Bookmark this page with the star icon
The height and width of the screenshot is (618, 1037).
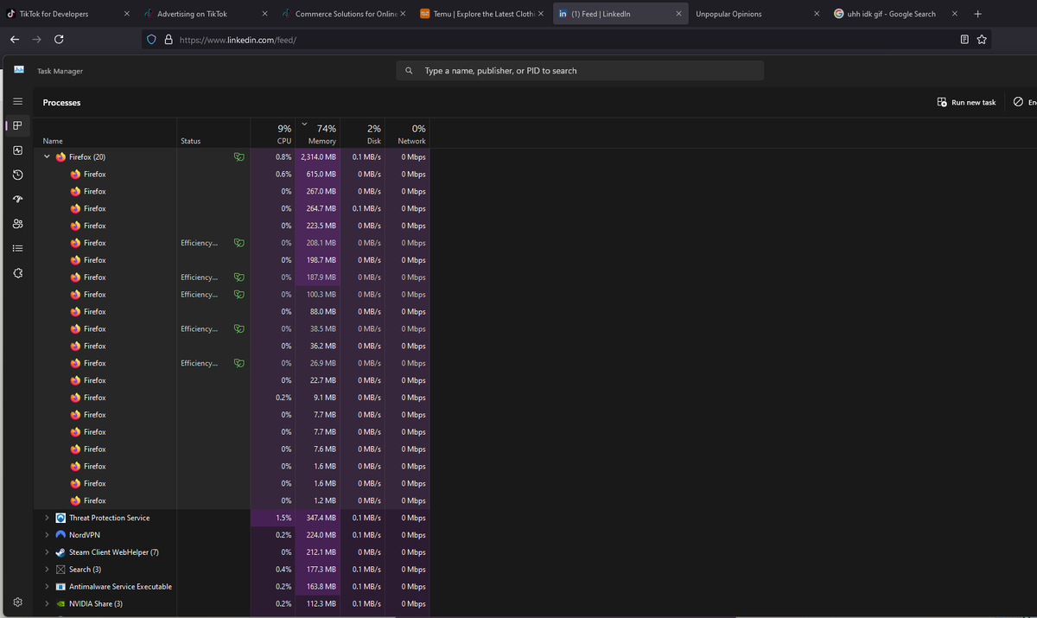[982, 39]
